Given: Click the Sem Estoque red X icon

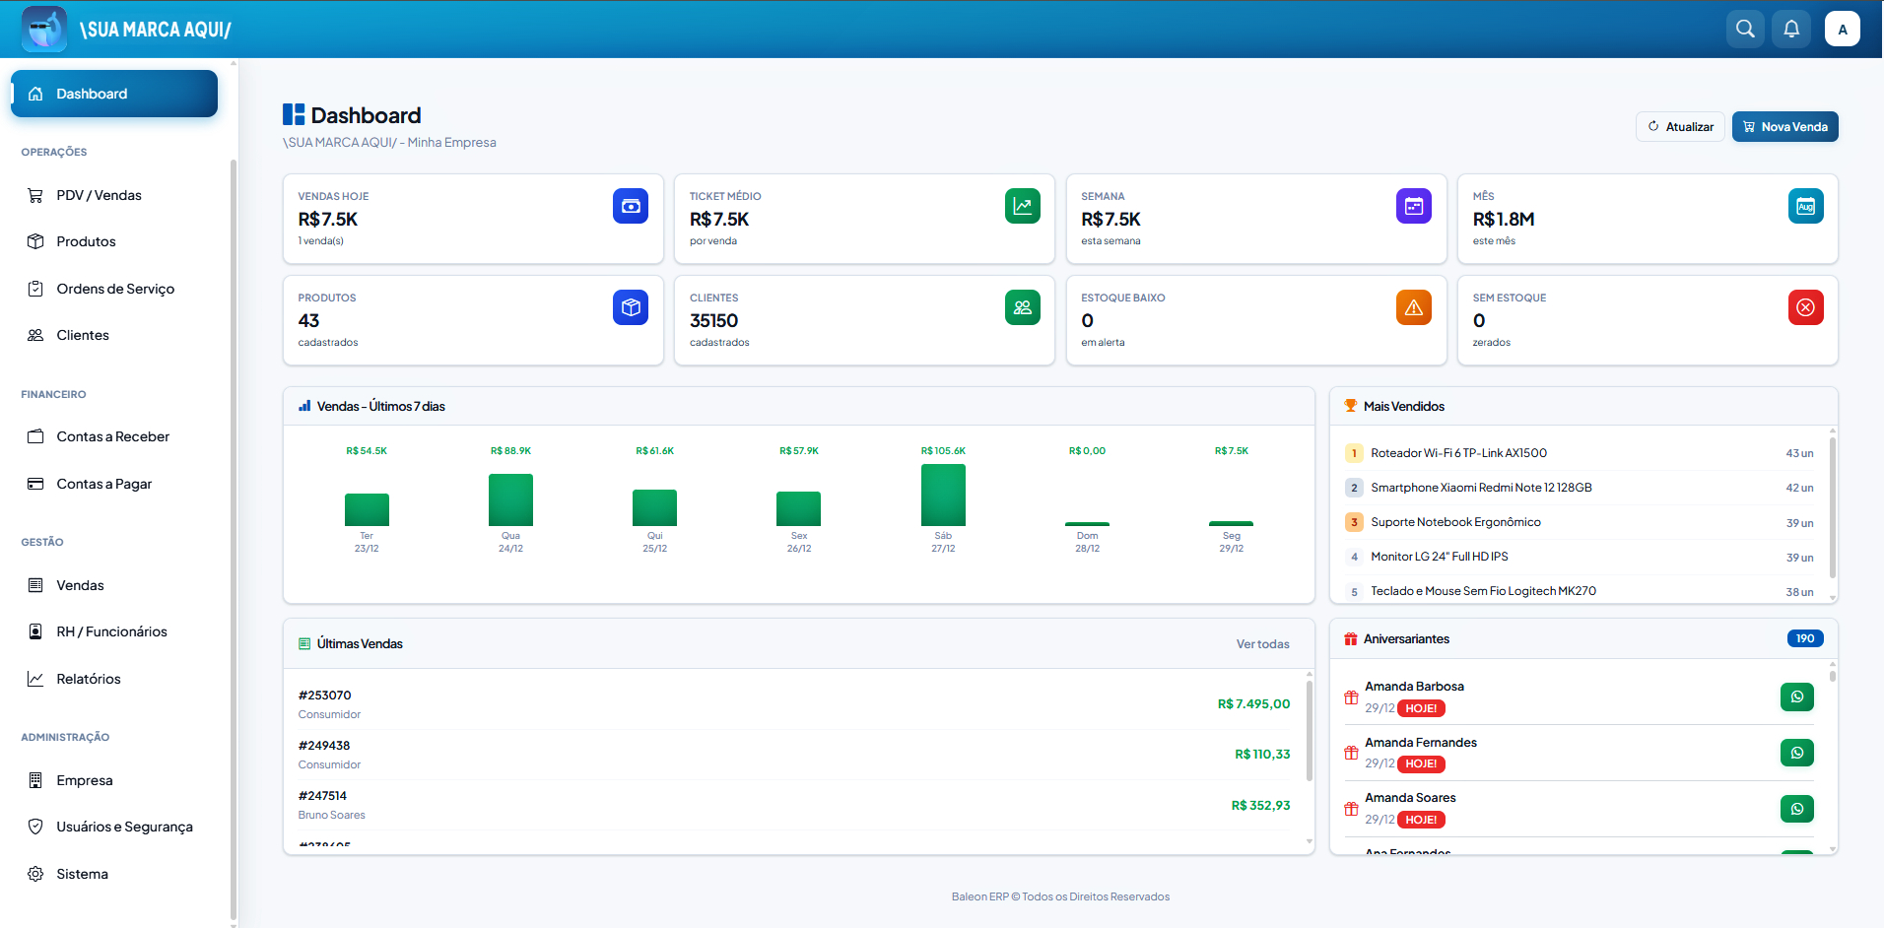Looking at the screenshot, I should [x=1805, y=307].
